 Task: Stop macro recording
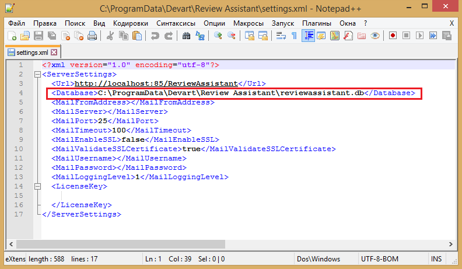coord(407,36)
